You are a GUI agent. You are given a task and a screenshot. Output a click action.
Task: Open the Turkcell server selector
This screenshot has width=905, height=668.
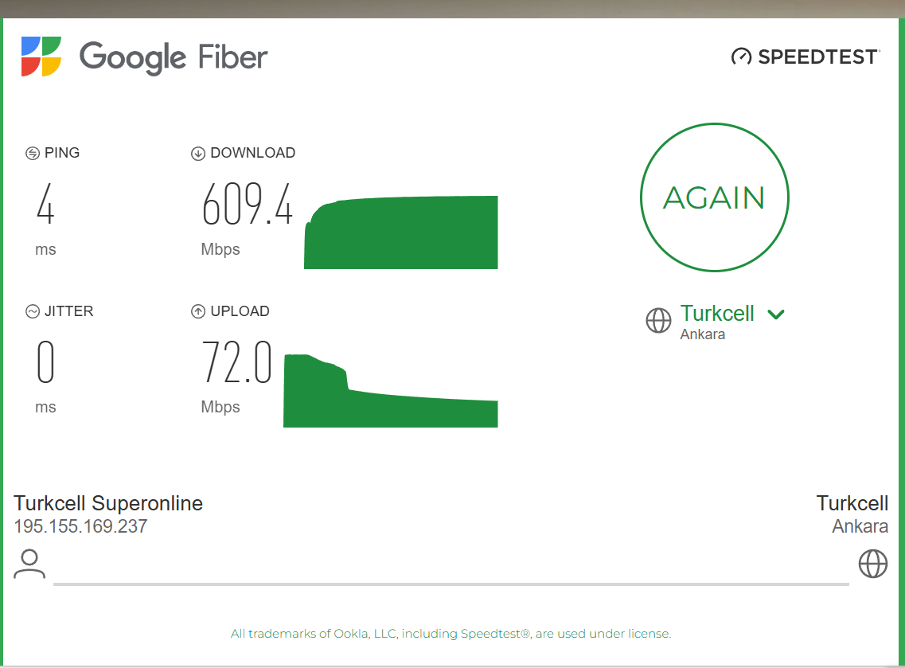click(x=717, y=314)
